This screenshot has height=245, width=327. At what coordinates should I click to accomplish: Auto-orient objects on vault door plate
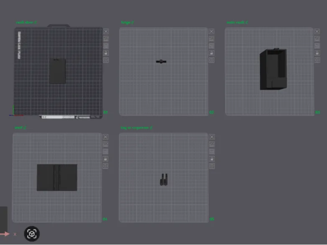pyautogui.click(x=106, y=38)
